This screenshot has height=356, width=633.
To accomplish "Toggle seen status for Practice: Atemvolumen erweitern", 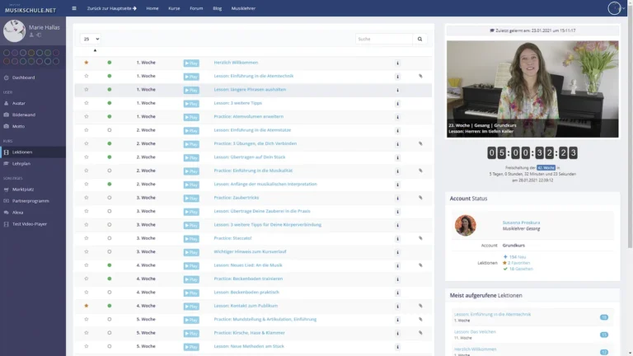I will (x=110, y=117).
